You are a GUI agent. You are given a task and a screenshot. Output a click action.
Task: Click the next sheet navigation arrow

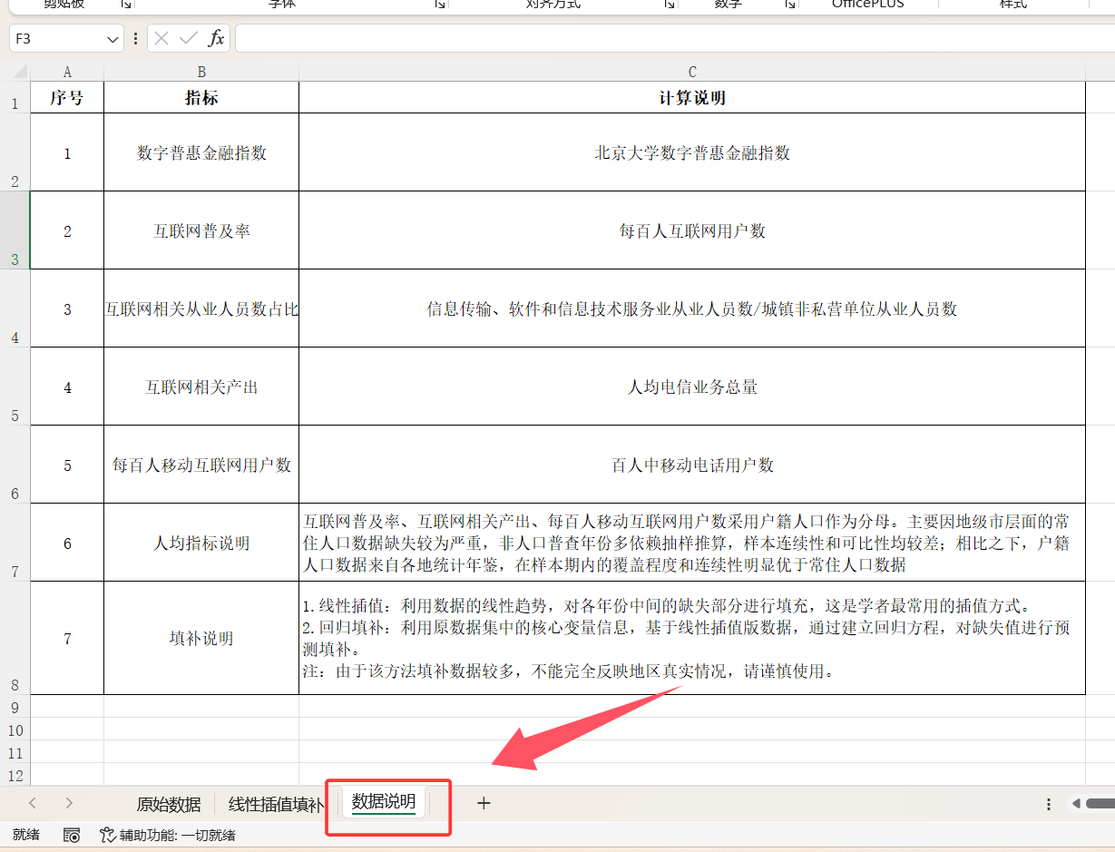(69, 803)
